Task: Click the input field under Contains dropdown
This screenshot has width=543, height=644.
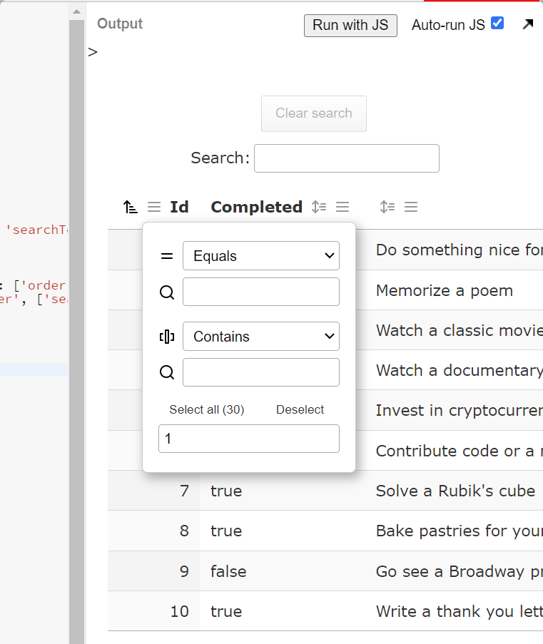Action: click(260, 372)
